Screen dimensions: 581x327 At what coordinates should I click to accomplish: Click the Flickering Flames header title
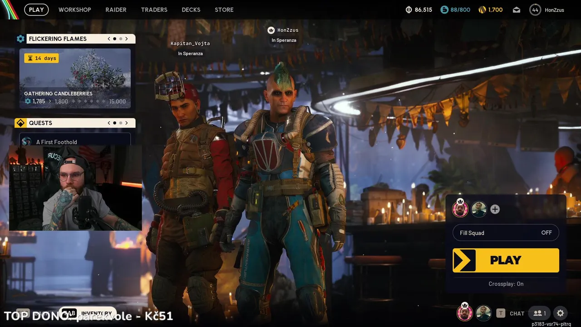point(58,39)
